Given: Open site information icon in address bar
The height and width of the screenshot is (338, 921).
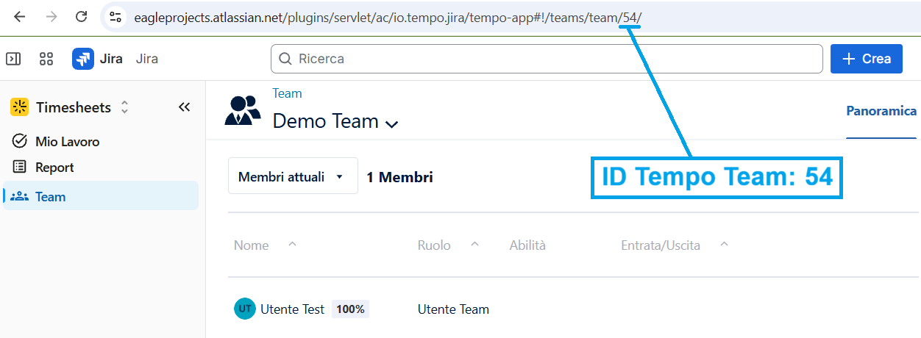Looking at the screenshot, I should (115, 17).
